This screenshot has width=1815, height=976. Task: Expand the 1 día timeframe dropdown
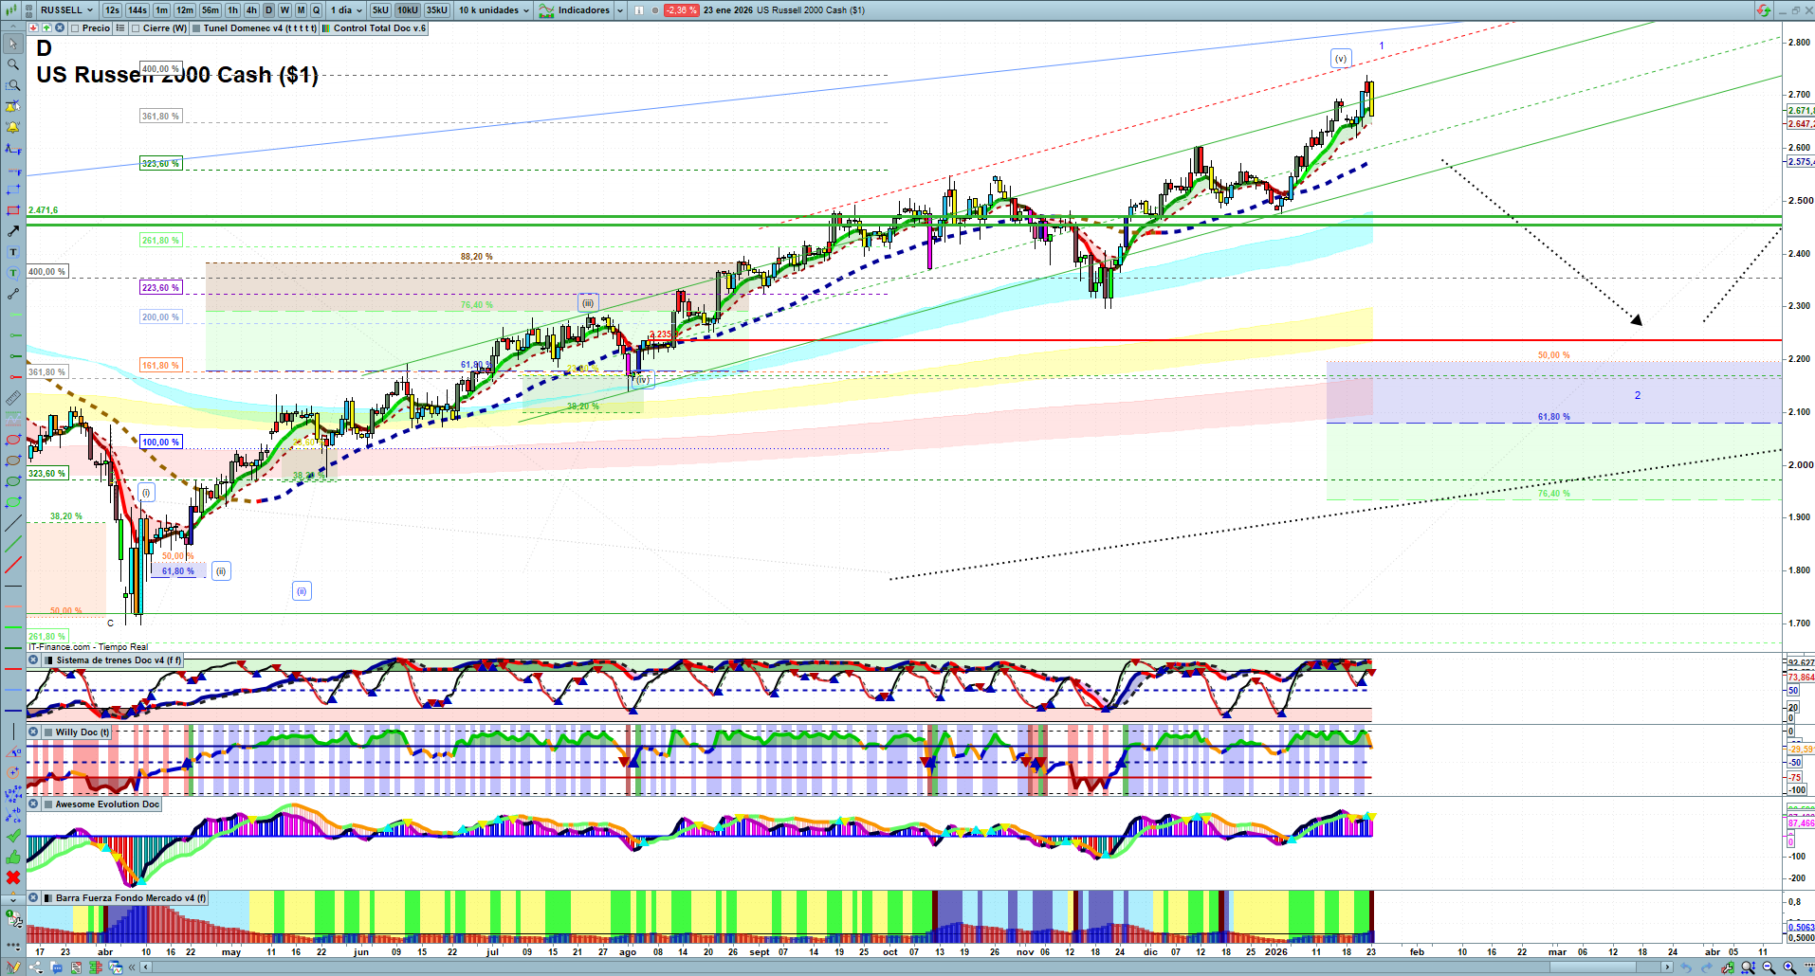(x=347, y=10)
